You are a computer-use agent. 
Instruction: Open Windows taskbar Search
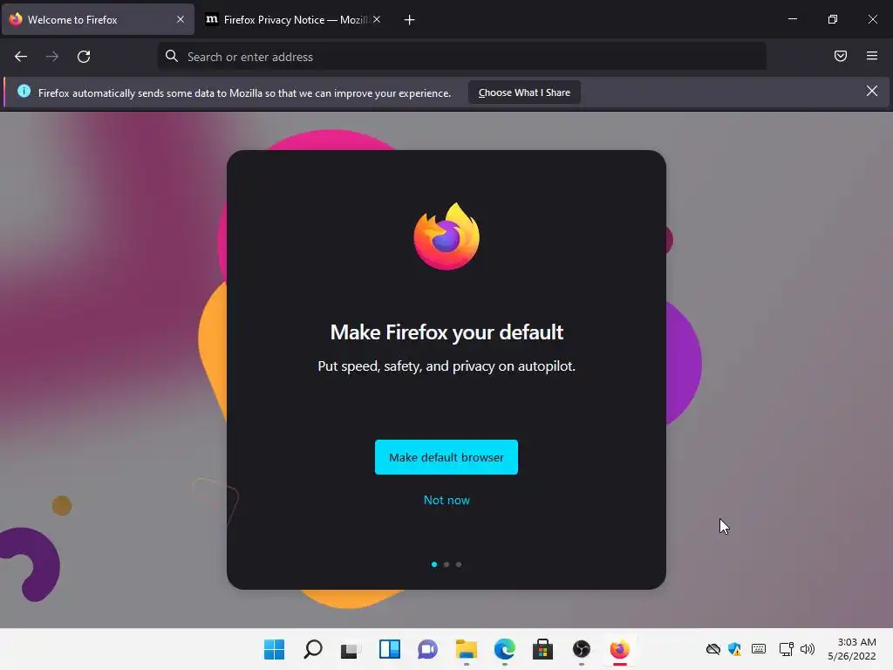pos(313,649)
